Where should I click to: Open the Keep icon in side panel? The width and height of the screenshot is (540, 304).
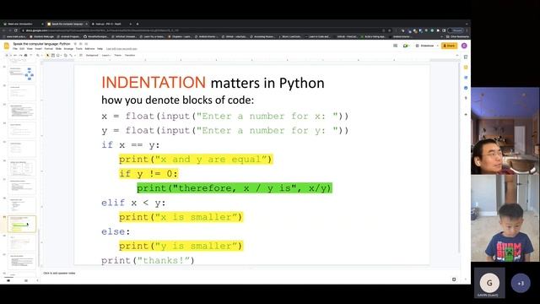pyautogui.click(x=466, y=68)
